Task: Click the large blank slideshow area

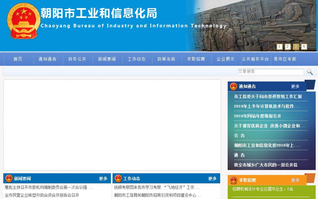Action: 112,125
